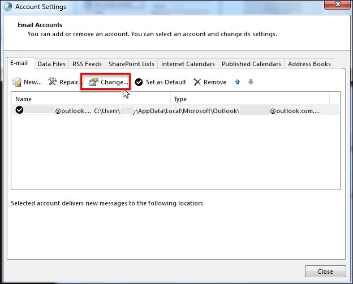
Task: Switch to SharePoint Lists tab
Action: (x=131, y=64)
